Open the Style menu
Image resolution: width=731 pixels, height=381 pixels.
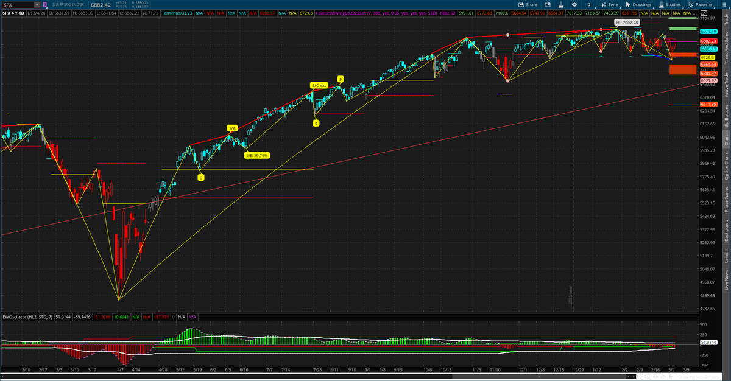[609, 4]
